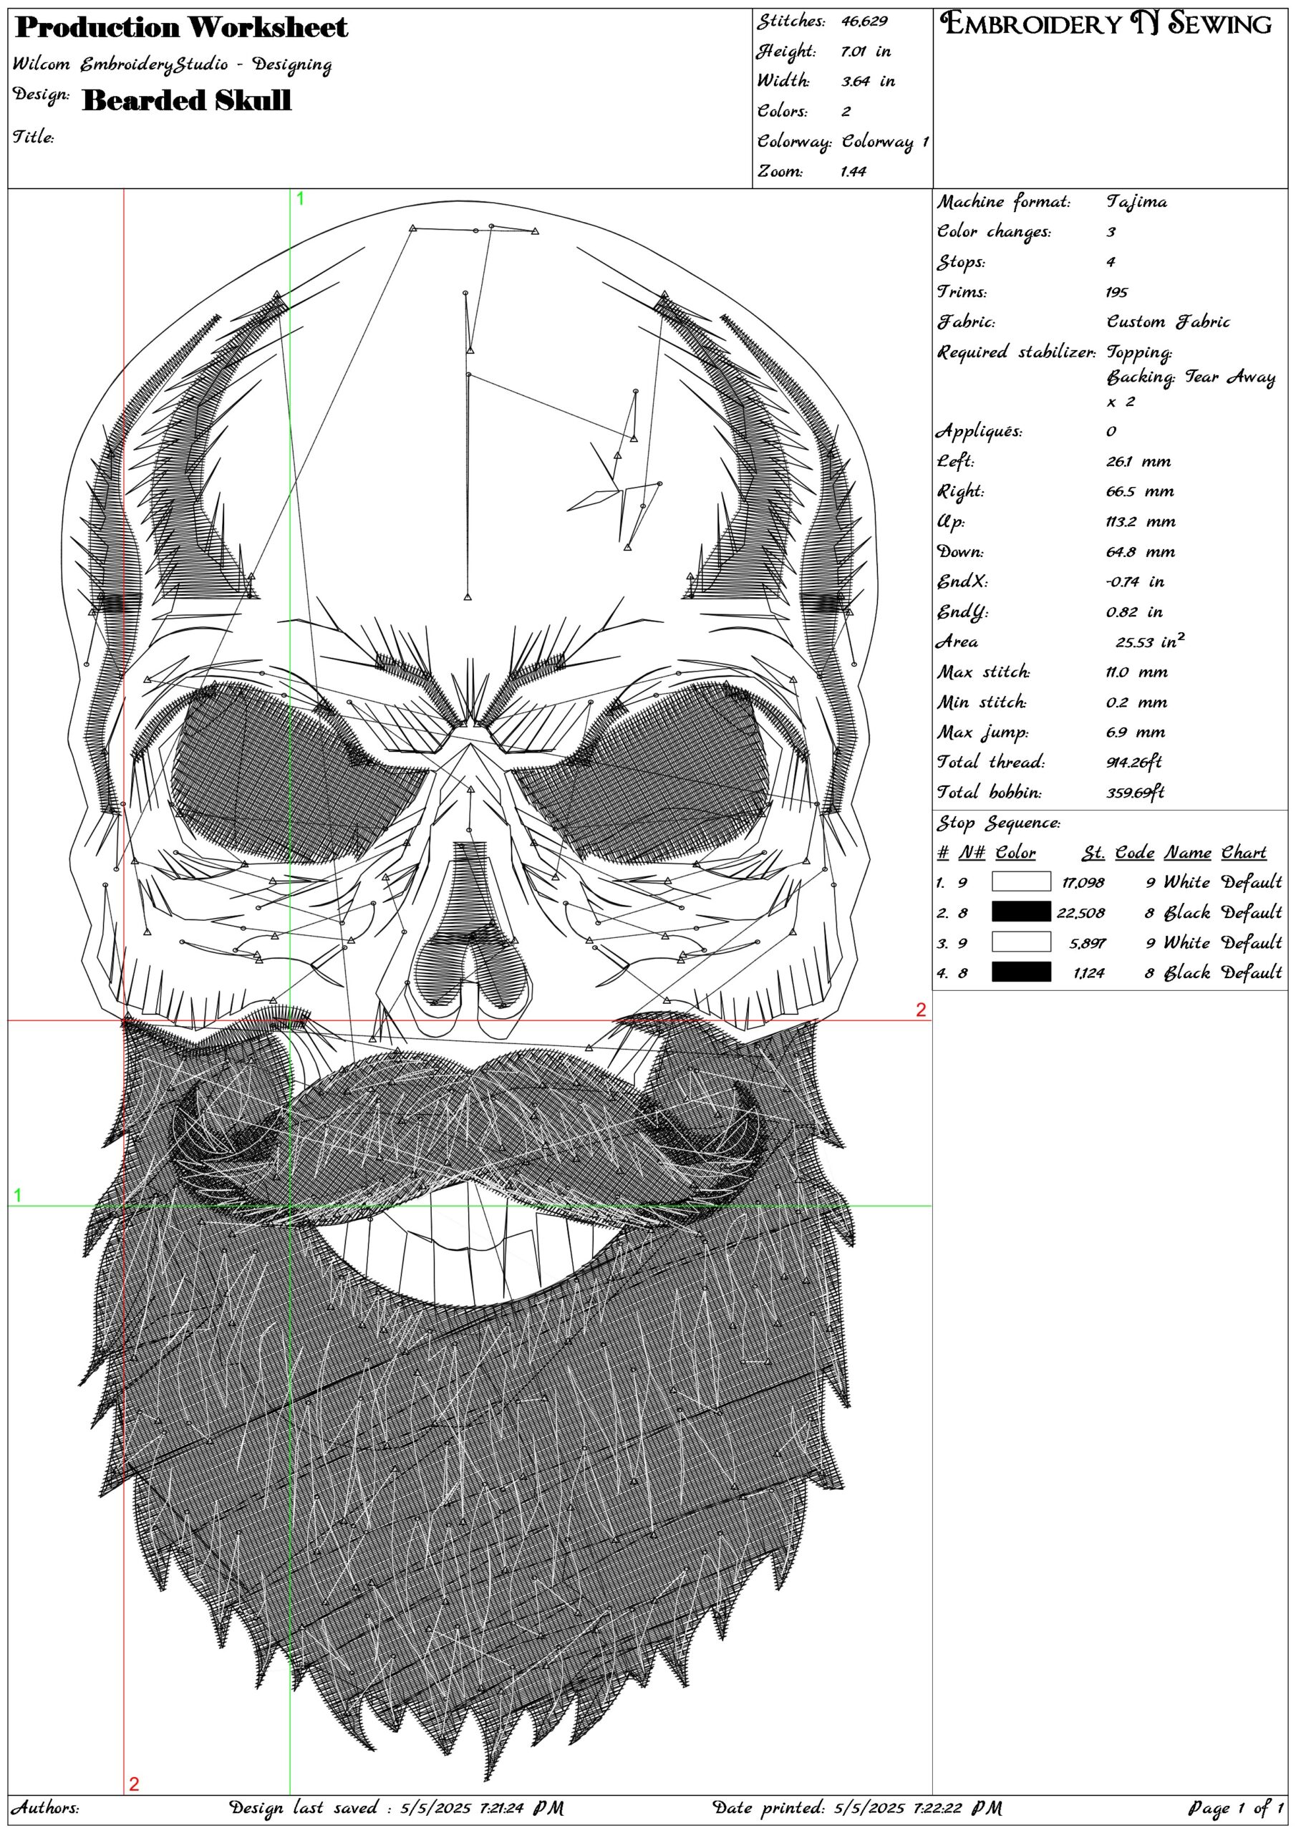
Task: Click the Zoom value 1.44
Action: coord(853,171)
